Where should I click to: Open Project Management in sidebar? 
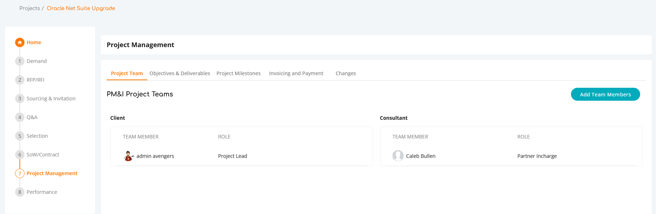tap(52, 173)
